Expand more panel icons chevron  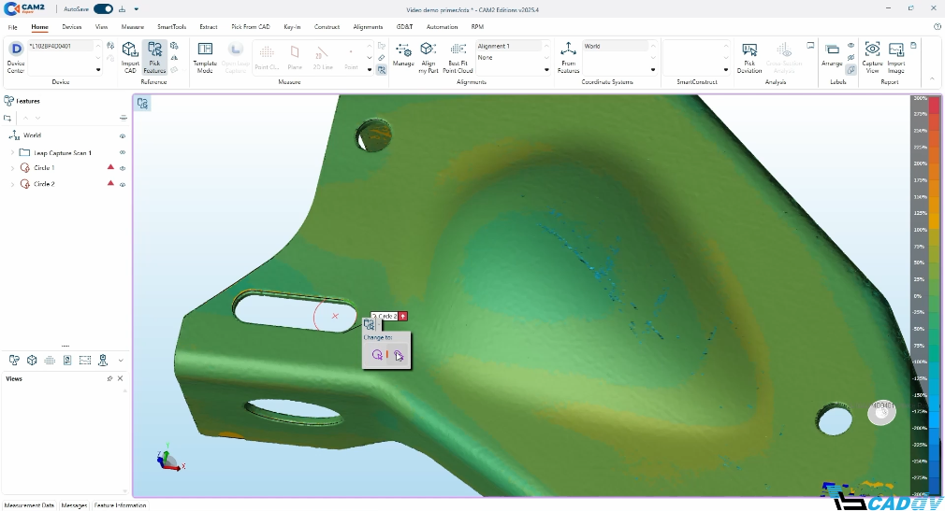pos(121,361)
